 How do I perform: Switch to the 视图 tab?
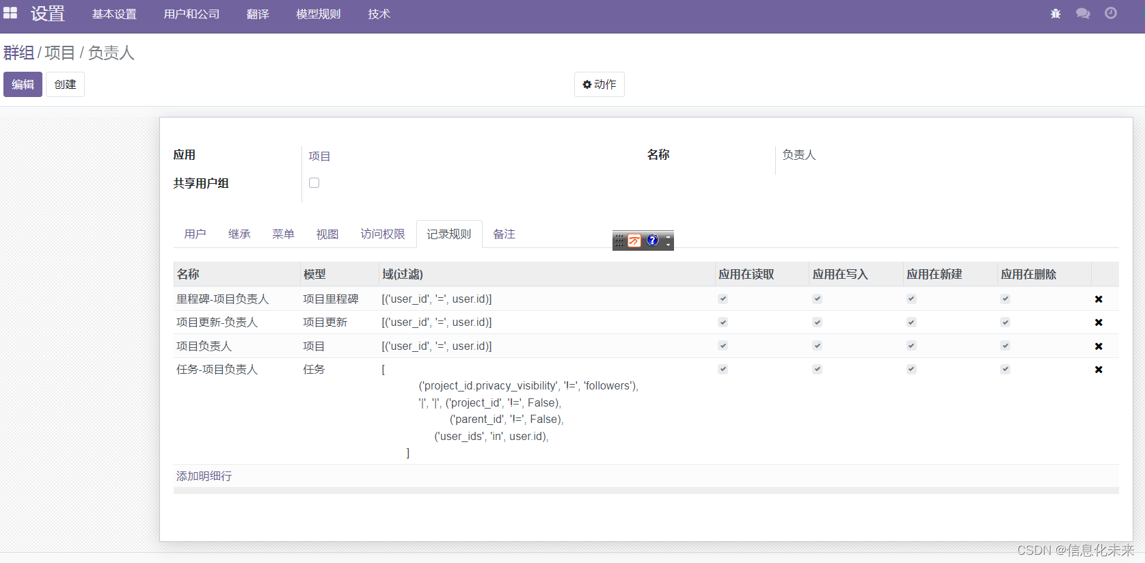pyautogui.click(x=327, y=234)
